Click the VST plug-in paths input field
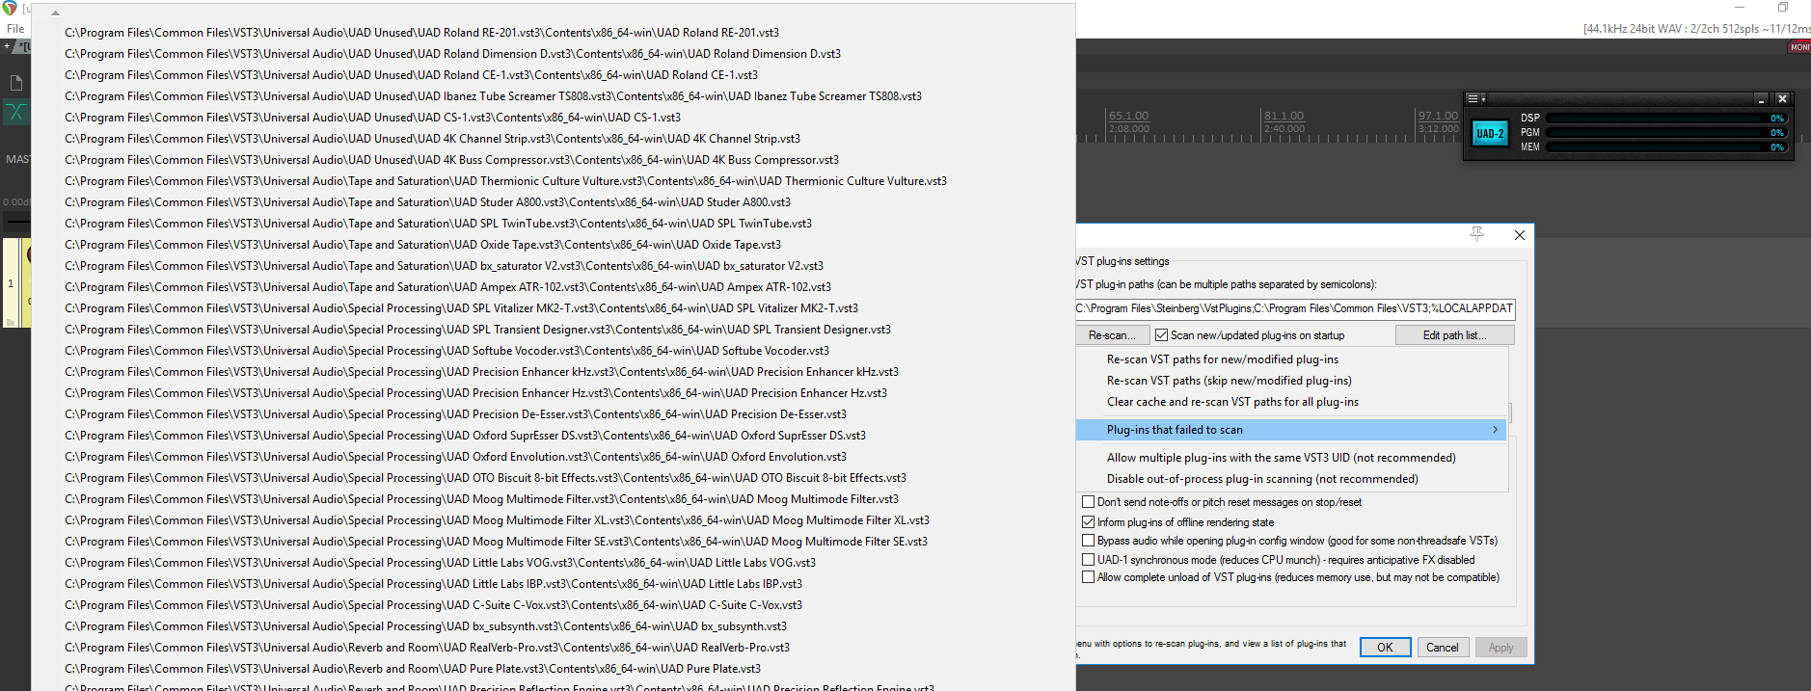Screen dimensions: 1811x691 click(1295, 308)
